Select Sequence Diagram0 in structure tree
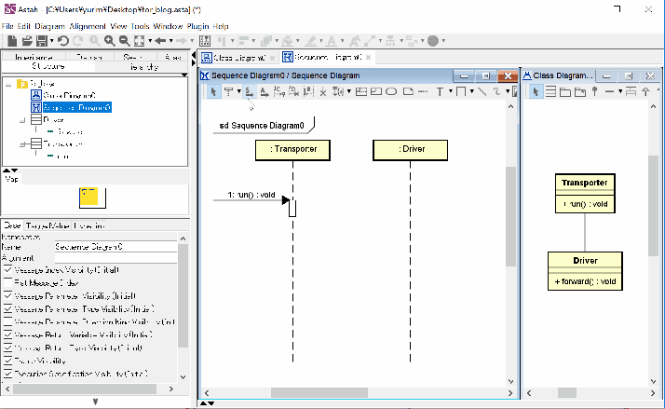Screen dimensions: 665x409 [x=76, y=108]
